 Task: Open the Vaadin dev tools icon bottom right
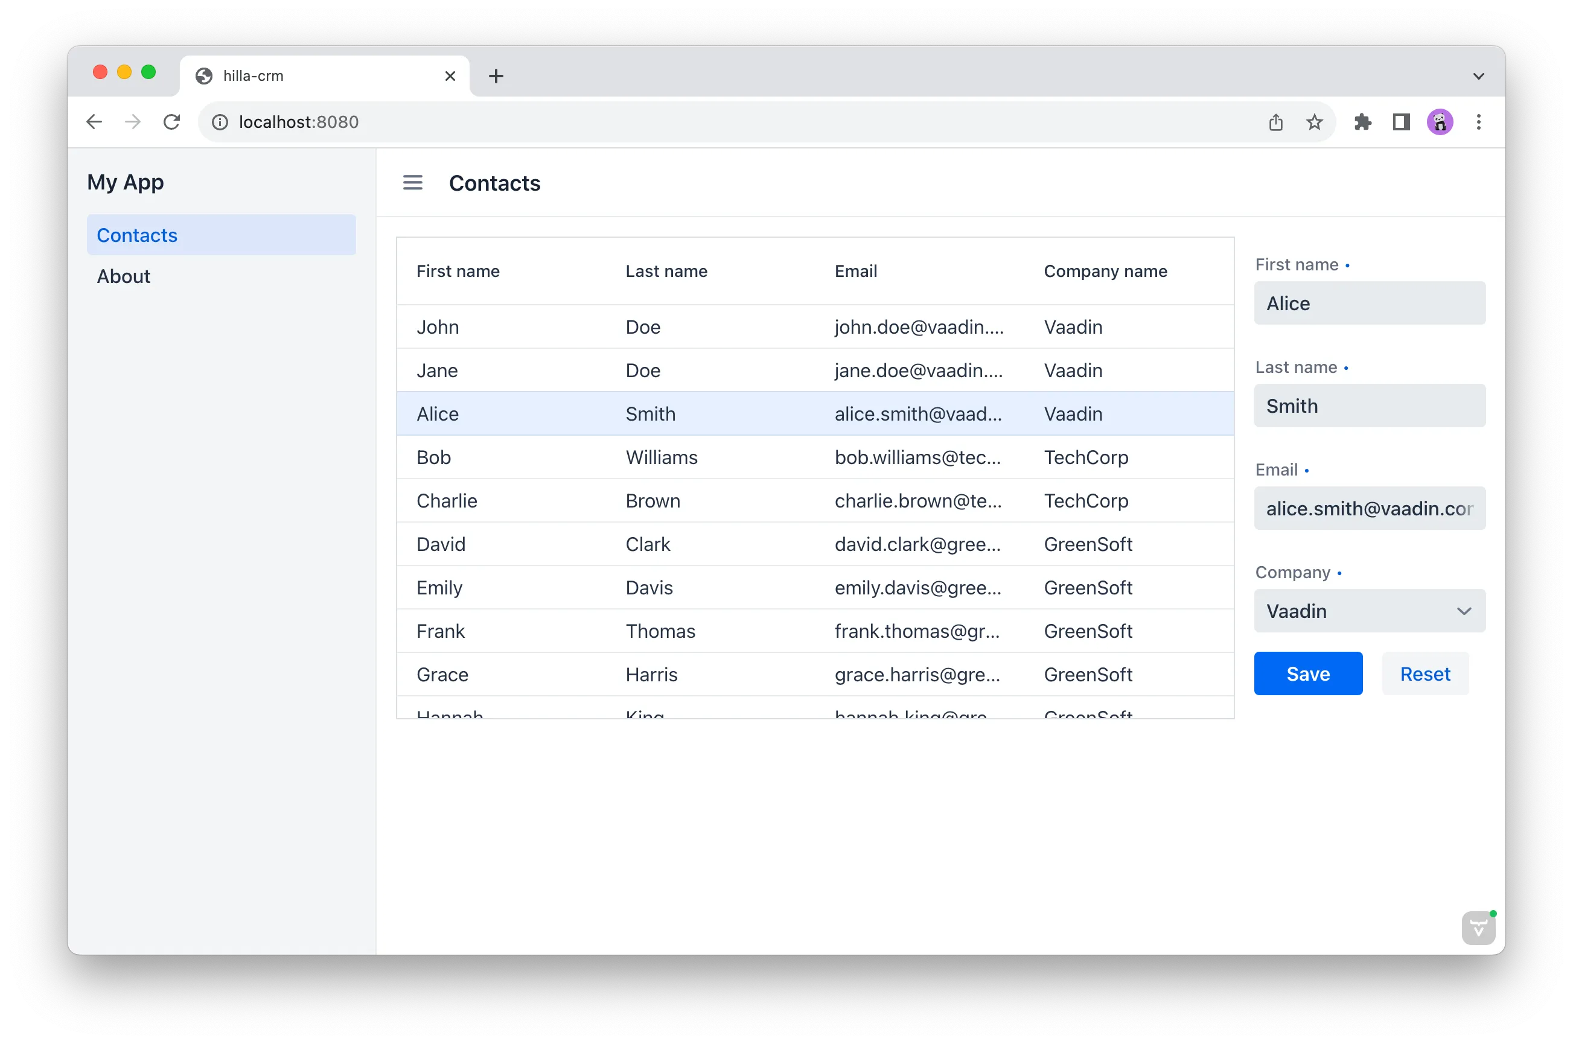coord(1478,927)
